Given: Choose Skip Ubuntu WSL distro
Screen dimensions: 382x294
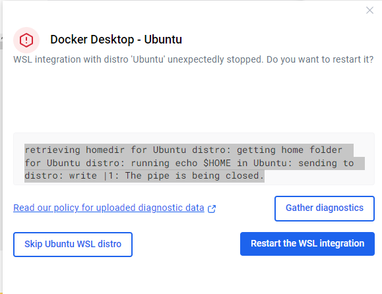Looking at the screenshot, I should (x=73, y=245).
